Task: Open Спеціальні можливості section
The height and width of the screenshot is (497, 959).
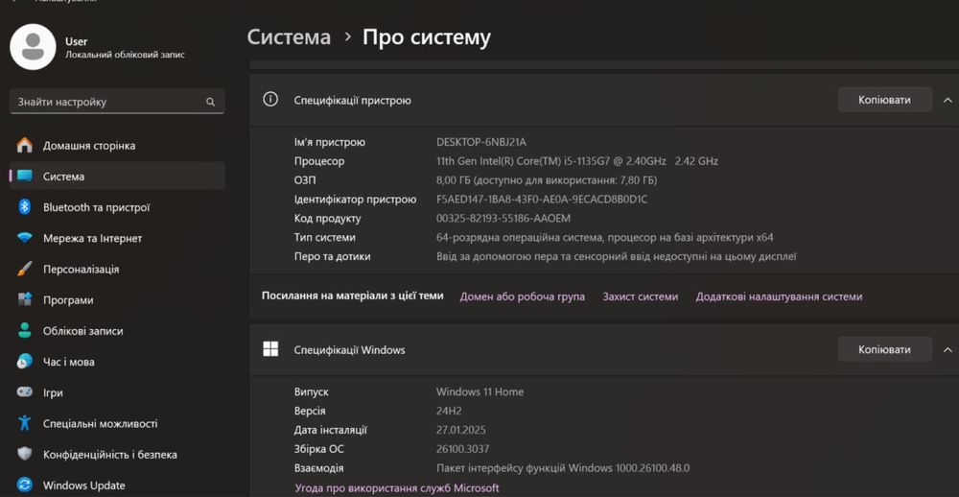Action: [x=117, y=423]
